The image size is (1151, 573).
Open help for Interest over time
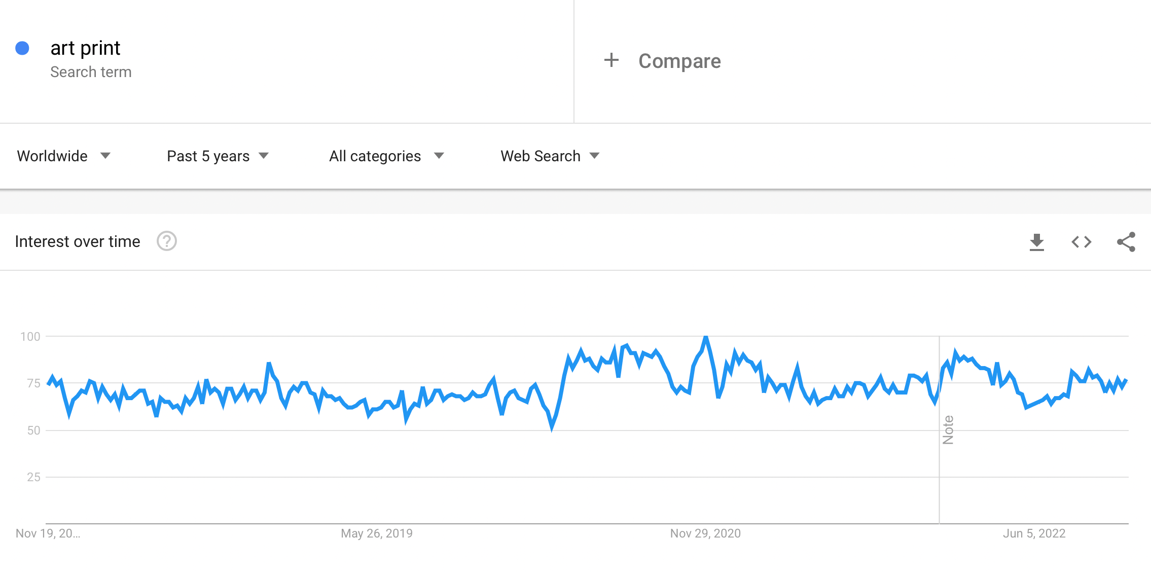[166, 241]
